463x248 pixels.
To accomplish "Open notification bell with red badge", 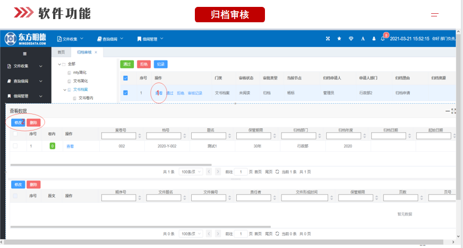I will coord(383,39).
